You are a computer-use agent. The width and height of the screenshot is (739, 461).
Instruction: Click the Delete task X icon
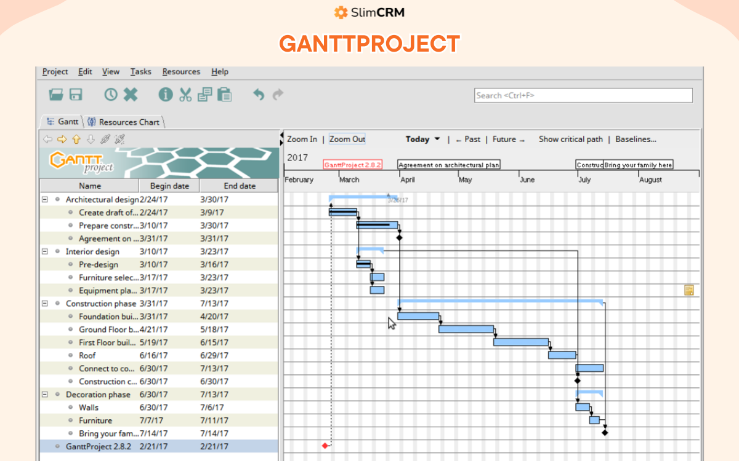(x=131, y=95)
